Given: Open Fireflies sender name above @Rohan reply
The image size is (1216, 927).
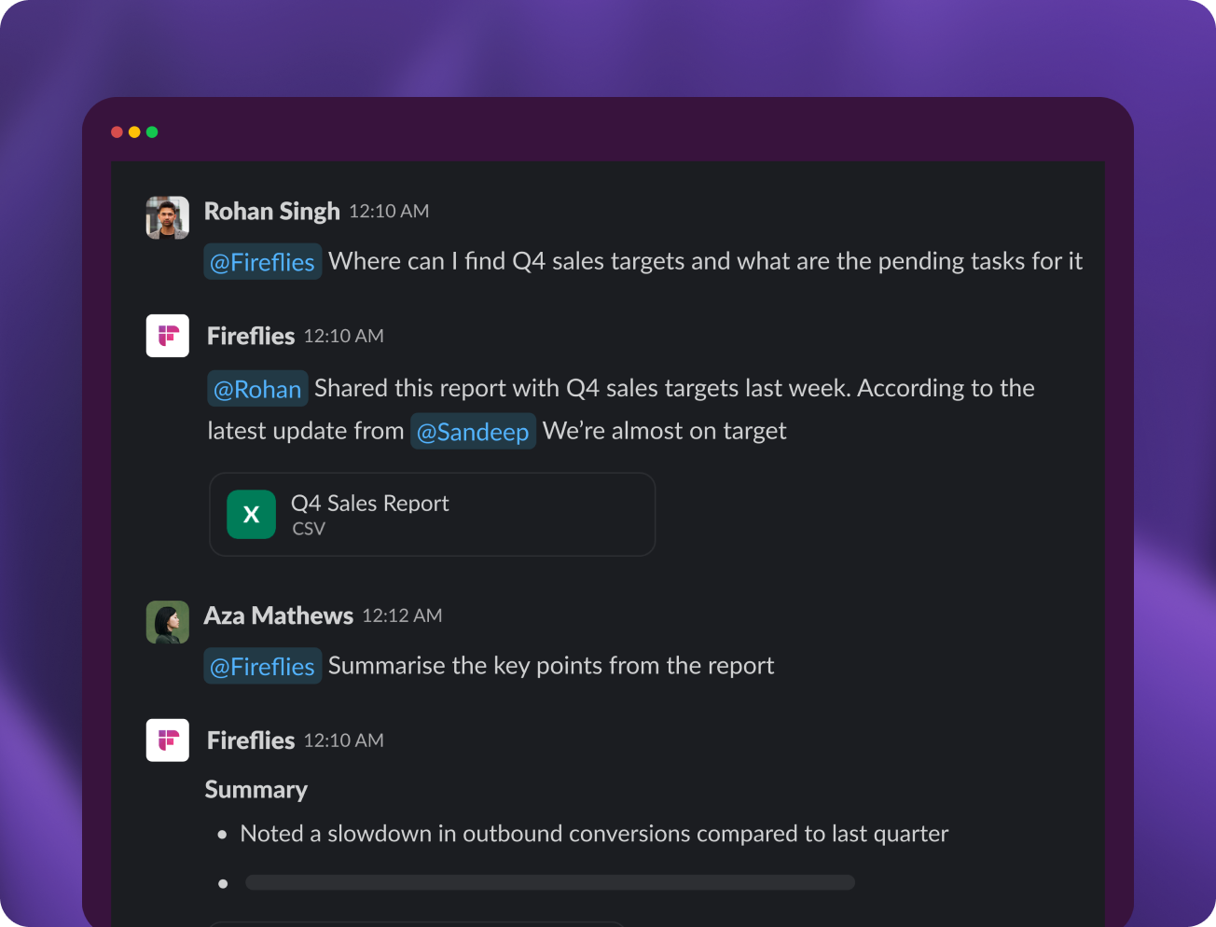Looking at the screenshot, I should (250, 336).
